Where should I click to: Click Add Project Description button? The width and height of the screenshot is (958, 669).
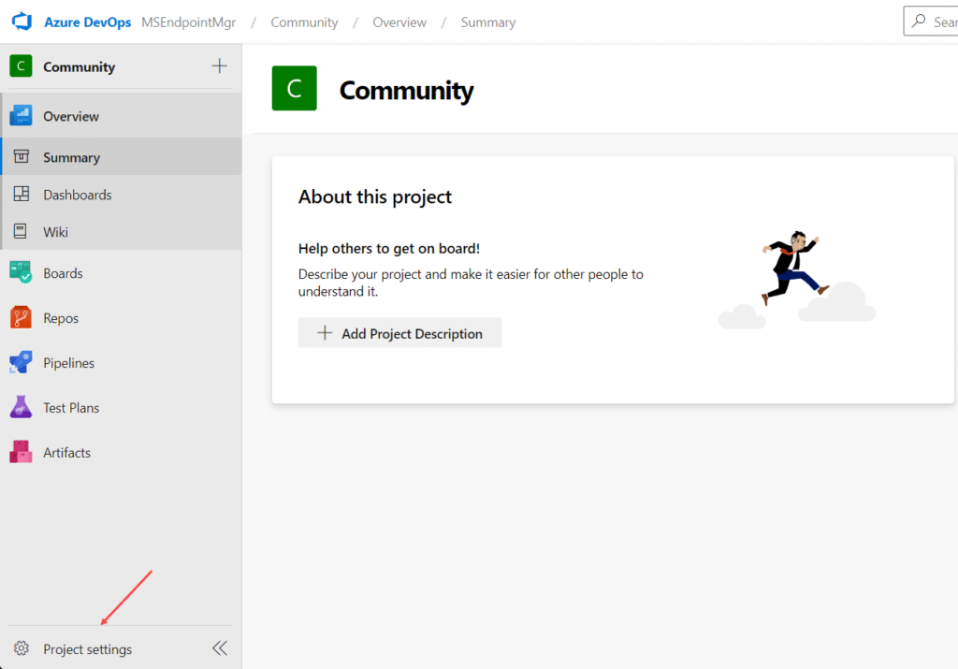pyautogui.click(x=400, y=333)
